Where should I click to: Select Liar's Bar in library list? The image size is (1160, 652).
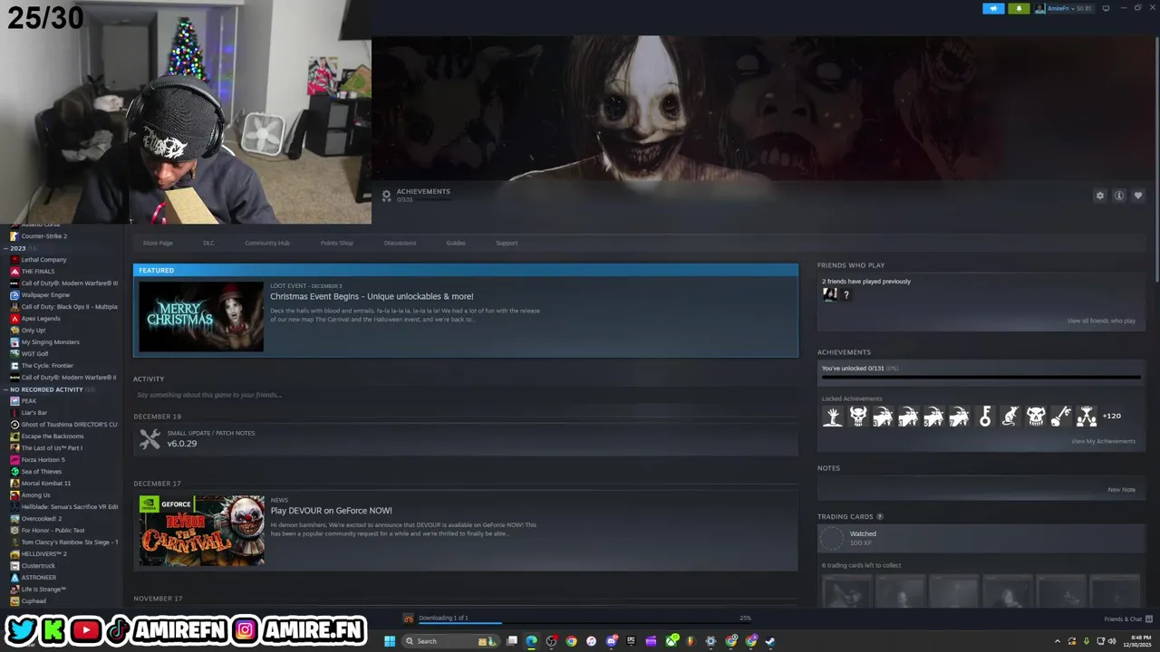(34, 413)
